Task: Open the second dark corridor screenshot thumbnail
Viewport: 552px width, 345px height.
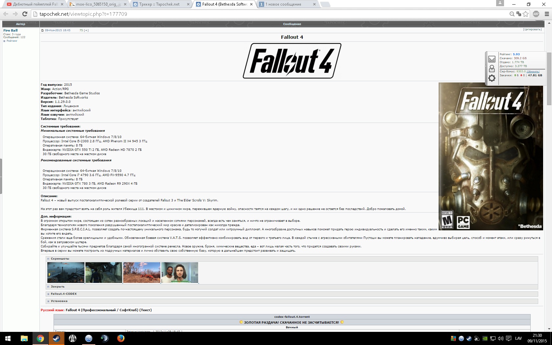Action: [104, 272]
